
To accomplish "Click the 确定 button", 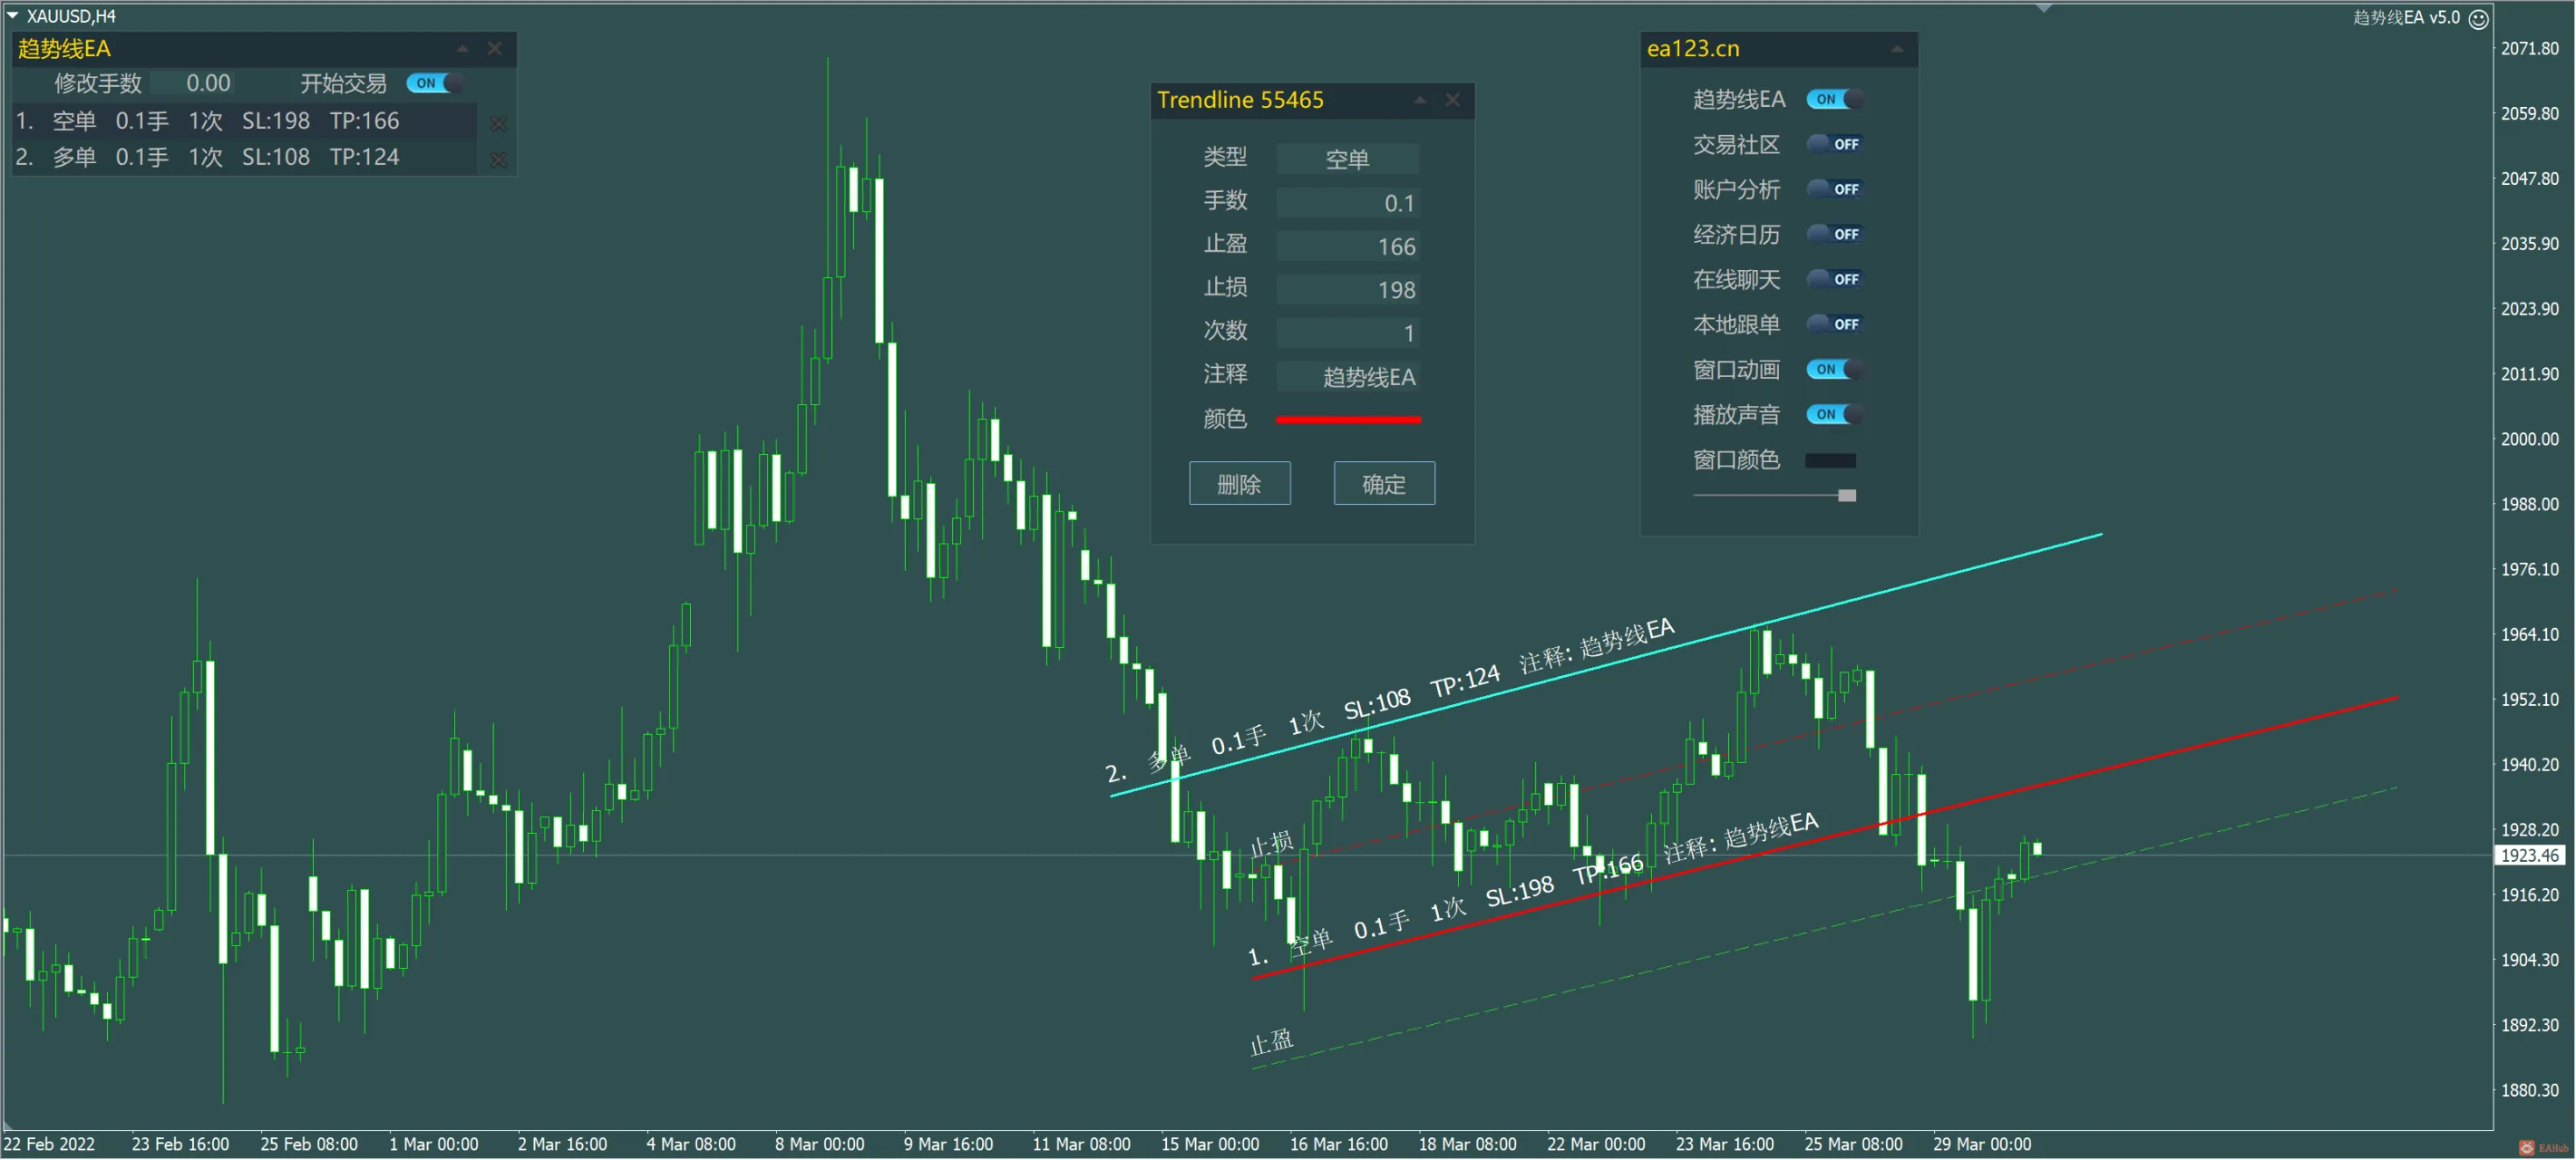I will pos(1384,484).
